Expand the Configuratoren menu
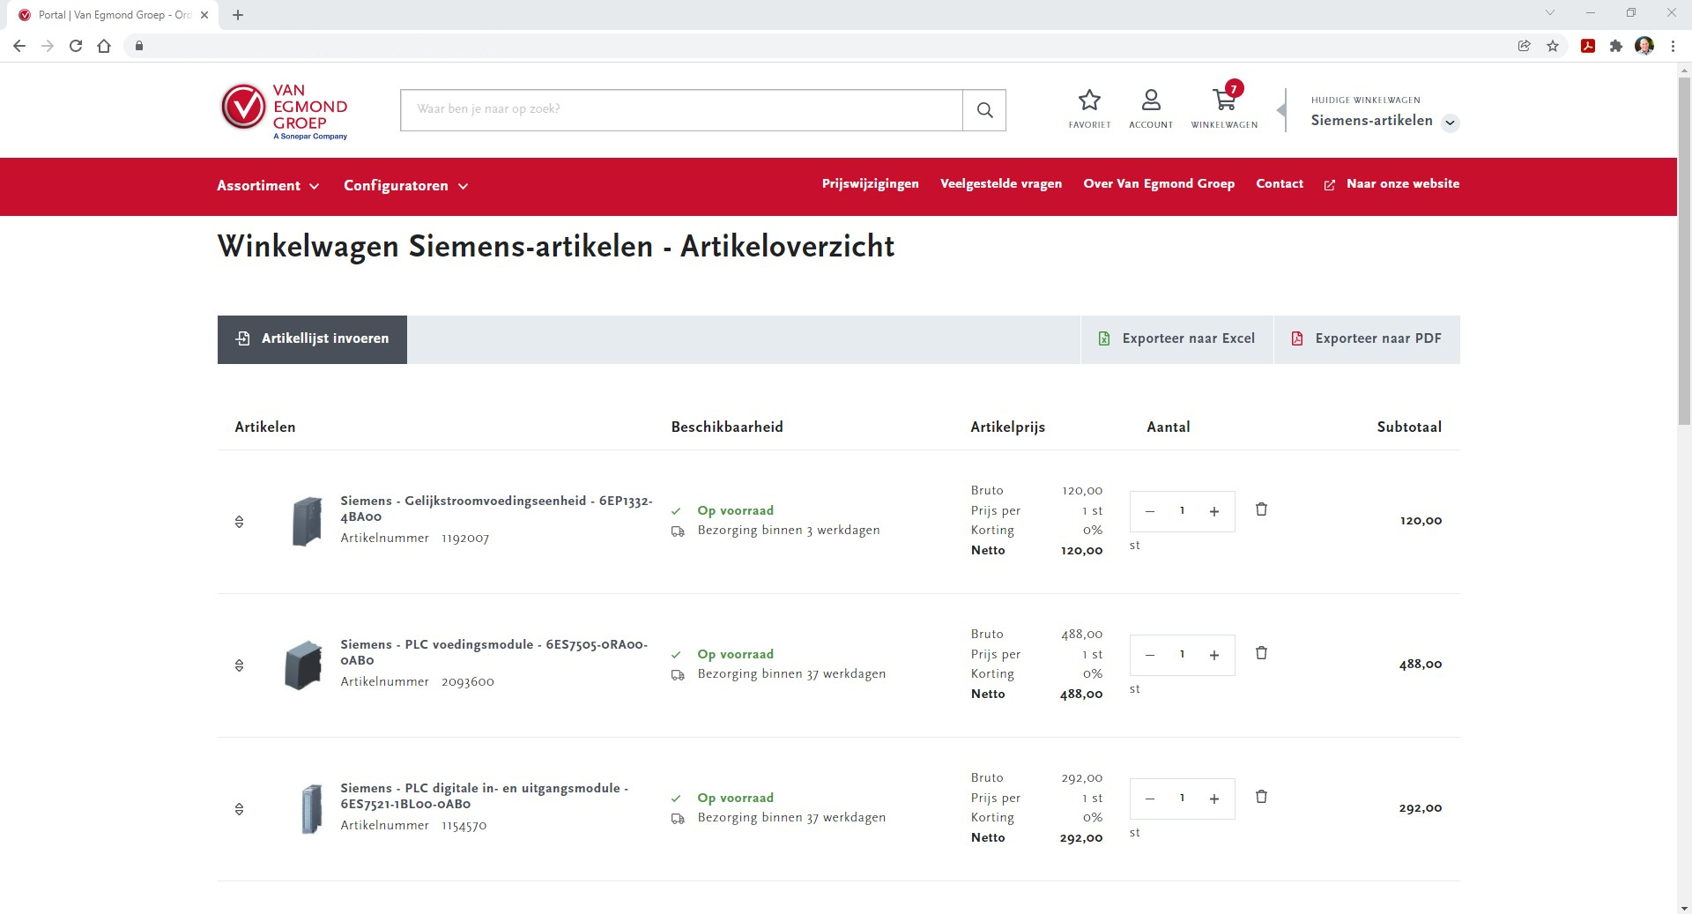 point(405,186)
